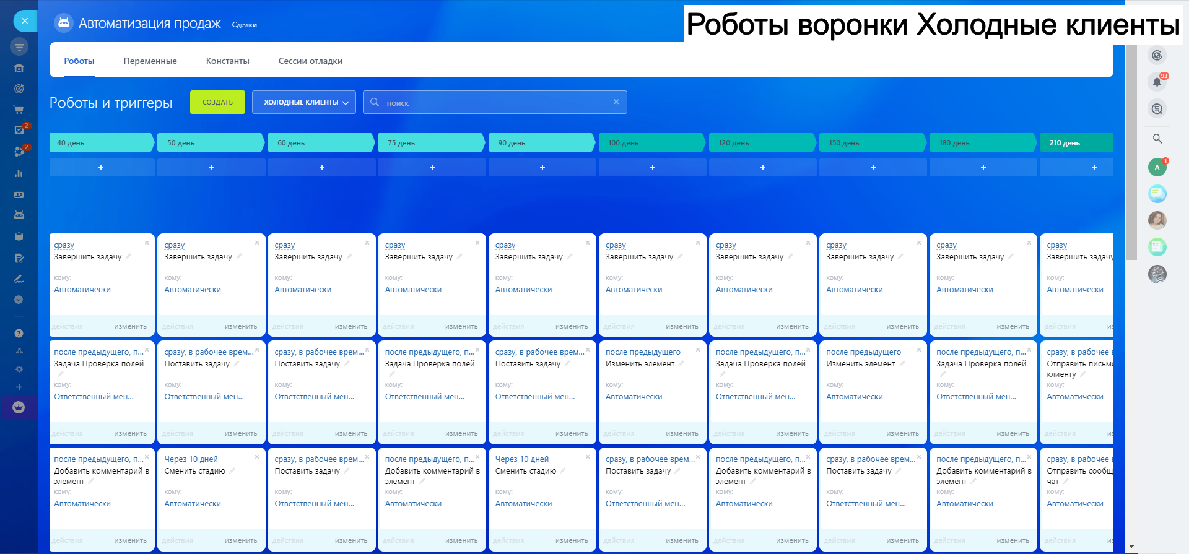
Task: Open the Сессии отладки tab
Action: coord(310,61)
